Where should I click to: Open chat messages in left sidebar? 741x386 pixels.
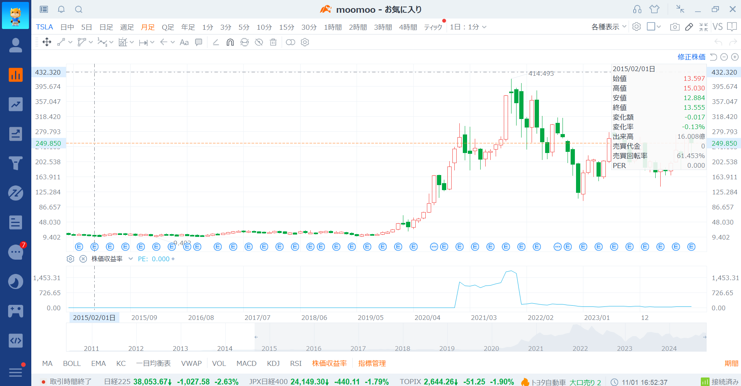15,252
